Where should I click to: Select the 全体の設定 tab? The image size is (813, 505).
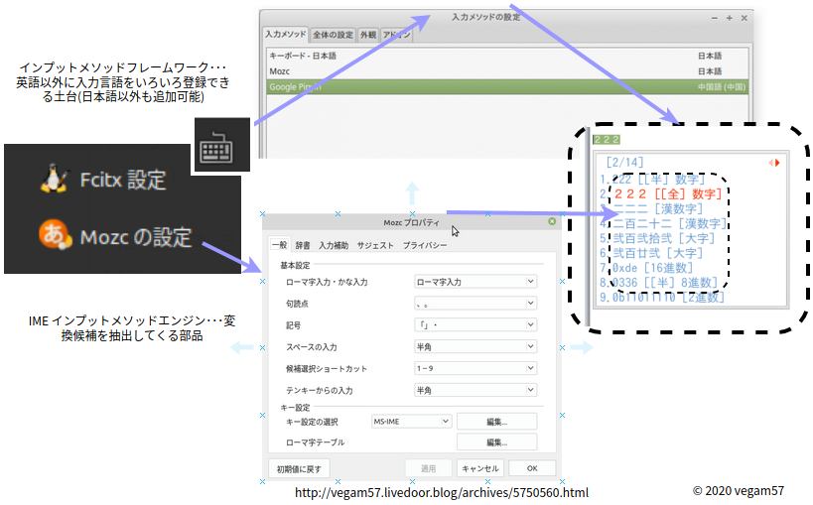click(x=333, y=35)
